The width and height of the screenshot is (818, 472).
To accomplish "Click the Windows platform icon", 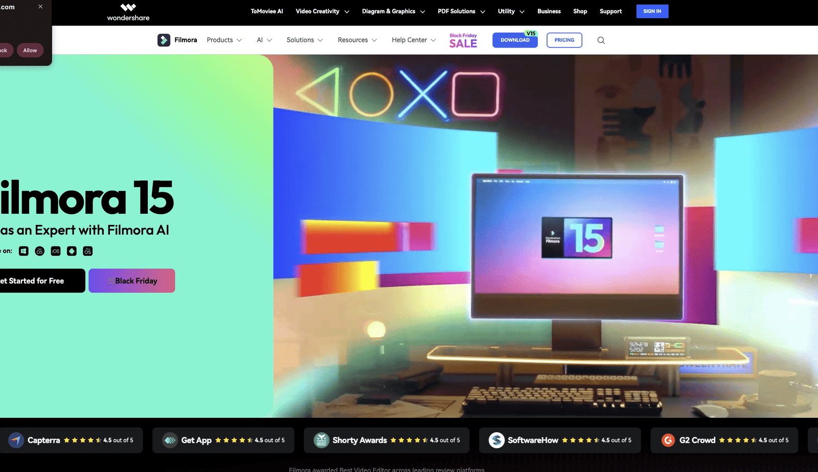I will [x=24, y=251].
